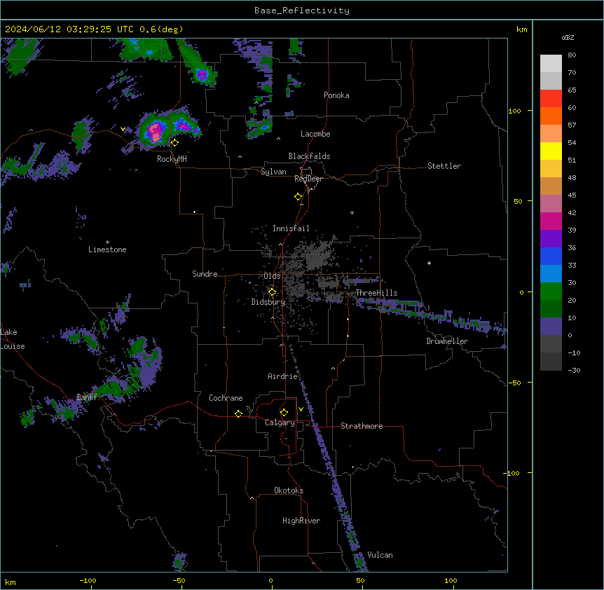Click the yellow diamond marker south of RedDeer

[x=298, y=197]
